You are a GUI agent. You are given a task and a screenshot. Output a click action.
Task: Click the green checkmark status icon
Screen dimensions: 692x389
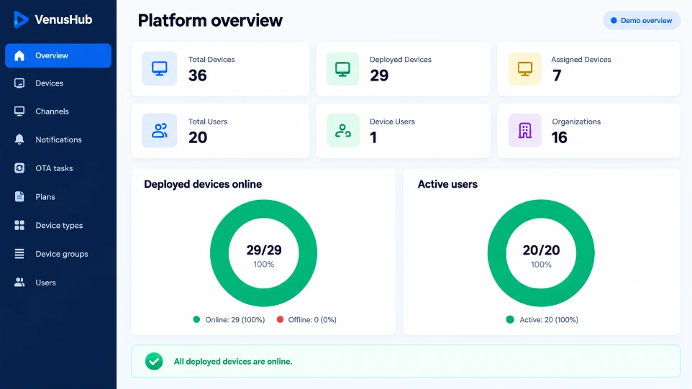pyautogui.click(x=154, y=361)
